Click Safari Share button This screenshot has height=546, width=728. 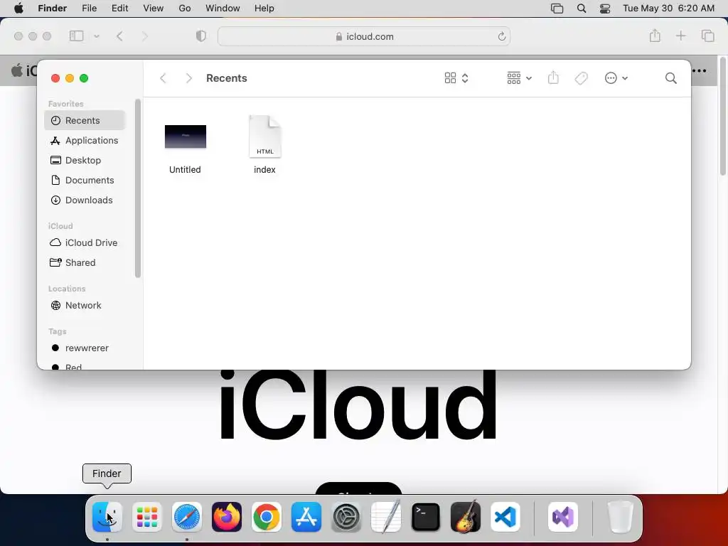pyautogui.click(x=655, y=36)
